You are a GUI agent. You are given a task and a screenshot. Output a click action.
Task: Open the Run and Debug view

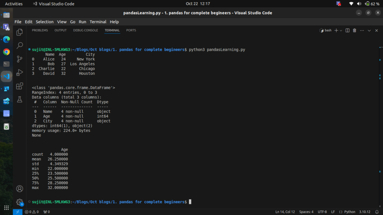click(x=19, y=72)
